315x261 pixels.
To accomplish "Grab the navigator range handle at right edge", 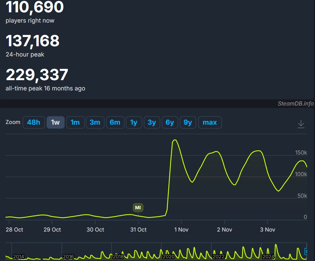I will point(306,251).
